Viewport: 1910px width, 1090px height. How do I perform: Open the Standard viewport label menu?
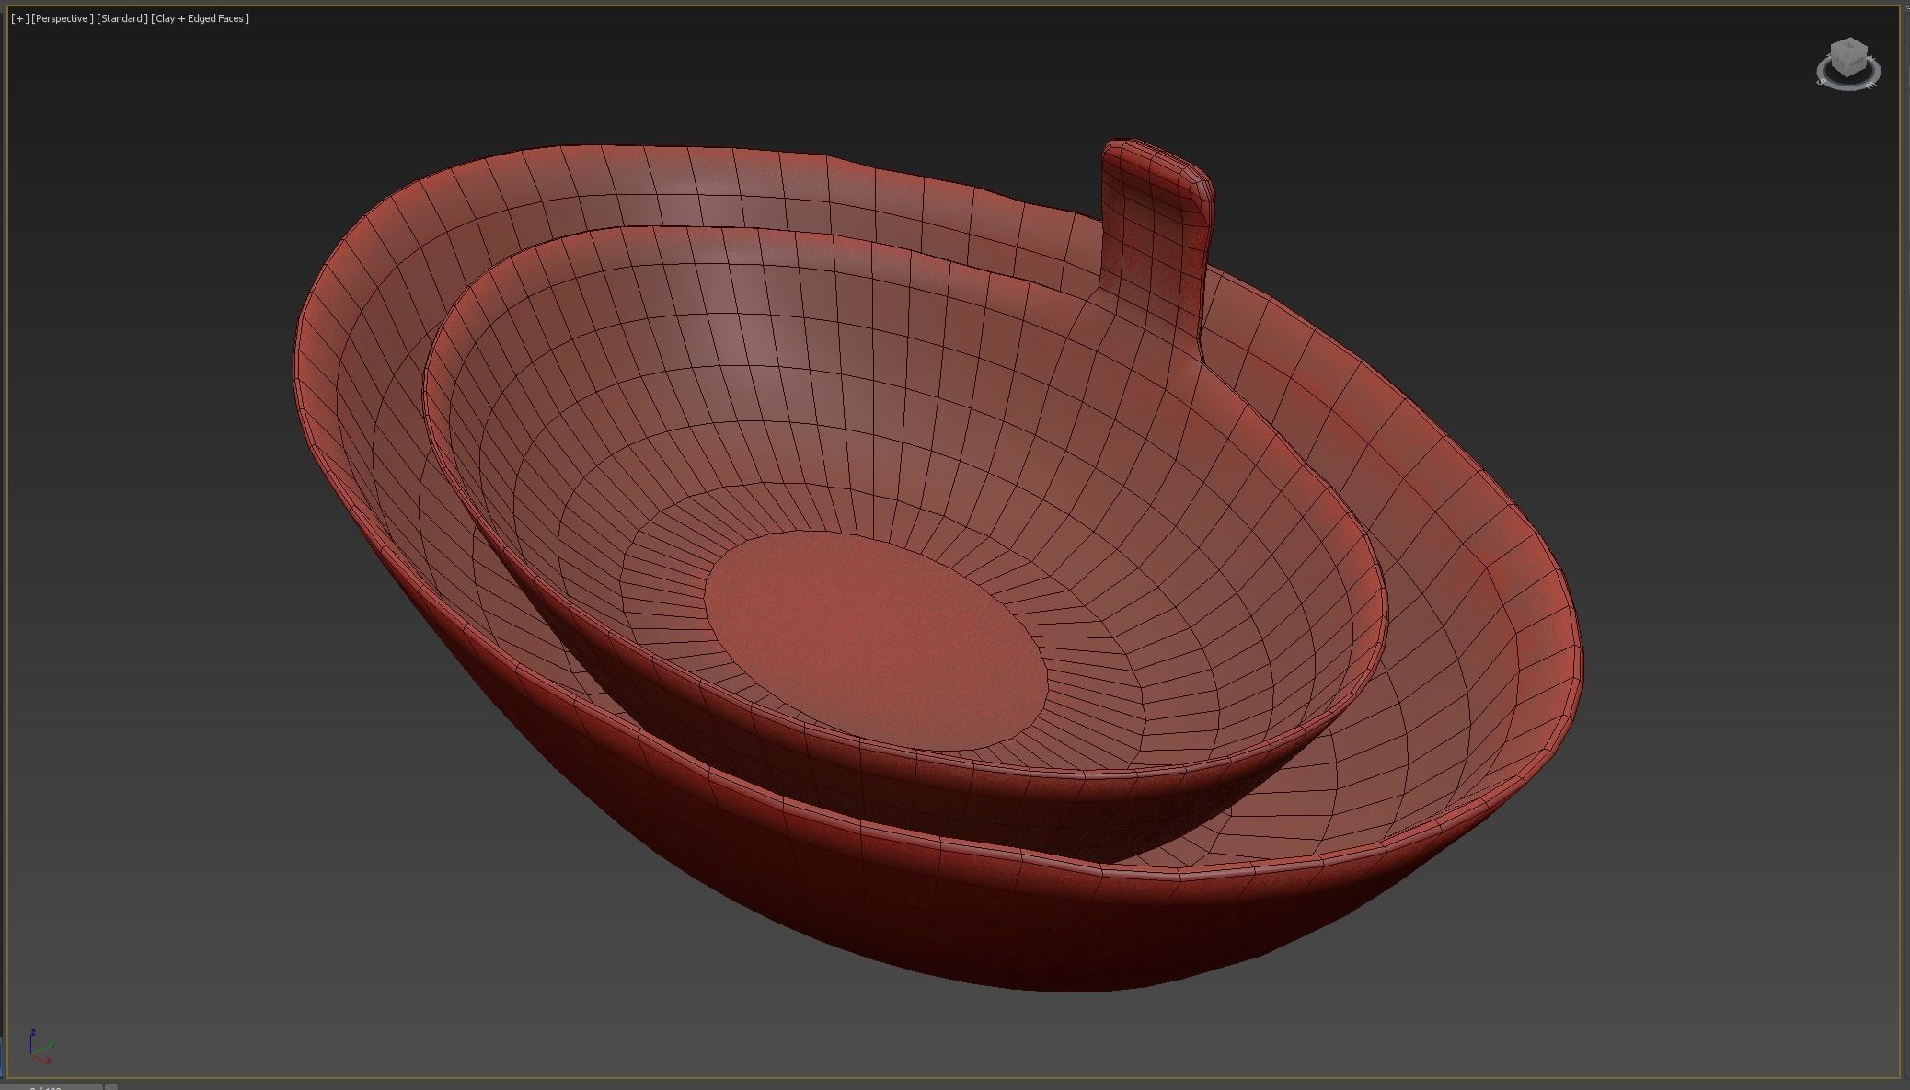(x=122, y=18)
